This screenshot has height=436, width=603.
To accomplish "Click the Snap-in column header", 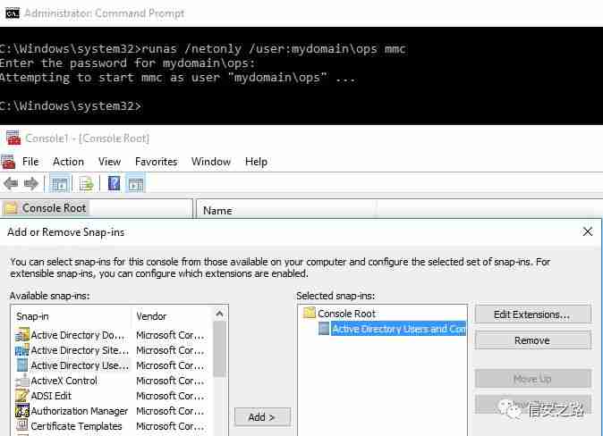I will click(x=33, y=316).
